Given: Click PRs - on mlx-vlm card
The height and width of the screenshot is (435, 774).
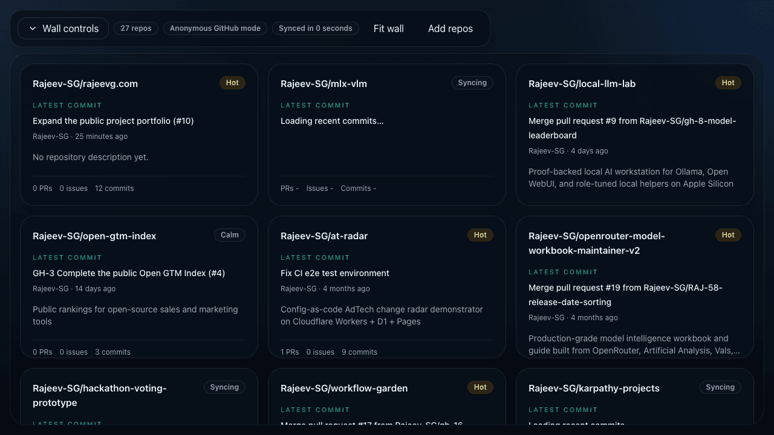Looking at the screenshot, I should pyautogui.click(x=290, y=188).
